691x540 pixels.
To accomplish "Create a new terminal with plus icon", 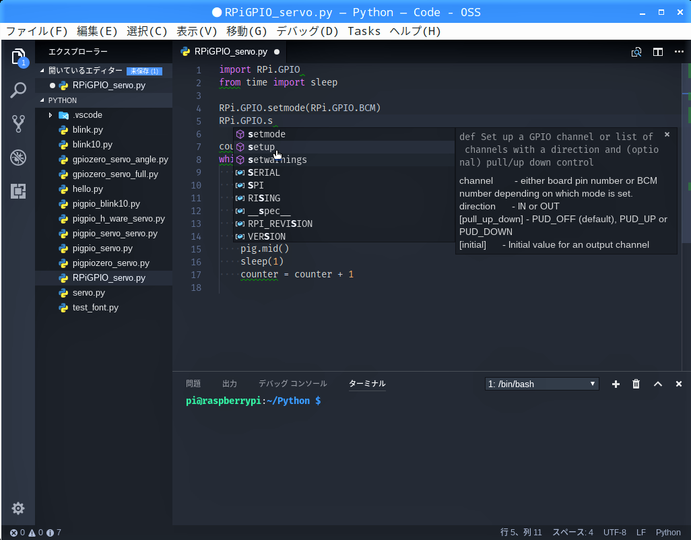I will coord(616,384).
